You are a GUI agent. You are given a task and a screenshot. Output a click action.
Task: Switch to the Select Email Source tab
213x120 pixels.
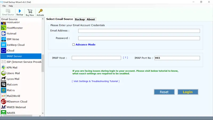coord(59,19)
